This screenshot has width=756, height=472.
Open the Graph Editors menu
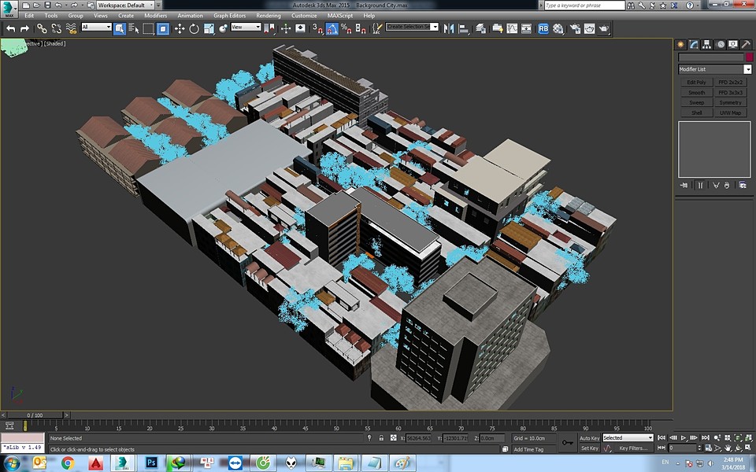[x=229, y=16]
